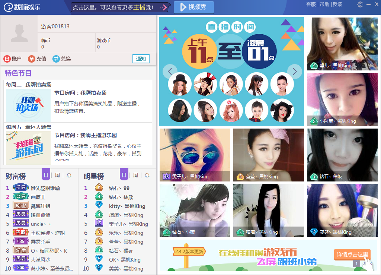Select 财富榜 daily 日 tab
This screenshot has height=275, width=381.
[x=46, y=175]
